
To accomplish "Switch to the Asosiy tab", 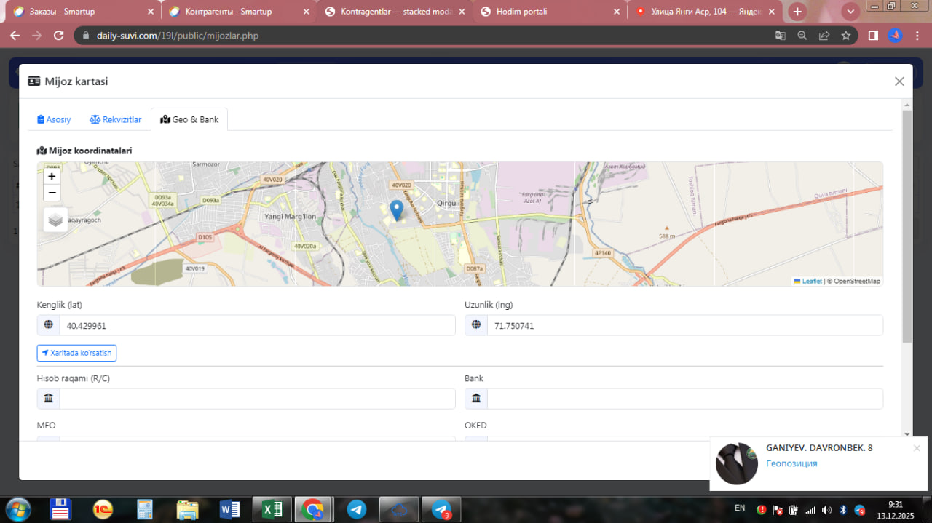I will (x=54, y=119).
